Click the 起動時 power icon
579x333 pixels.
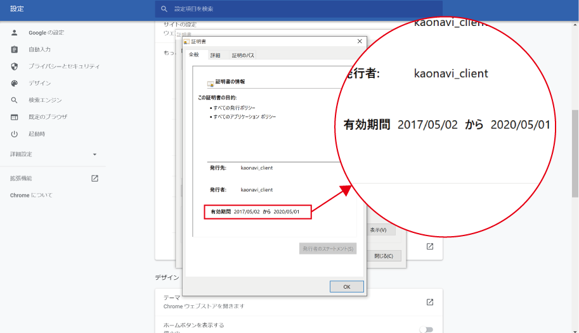click(14, 134)
